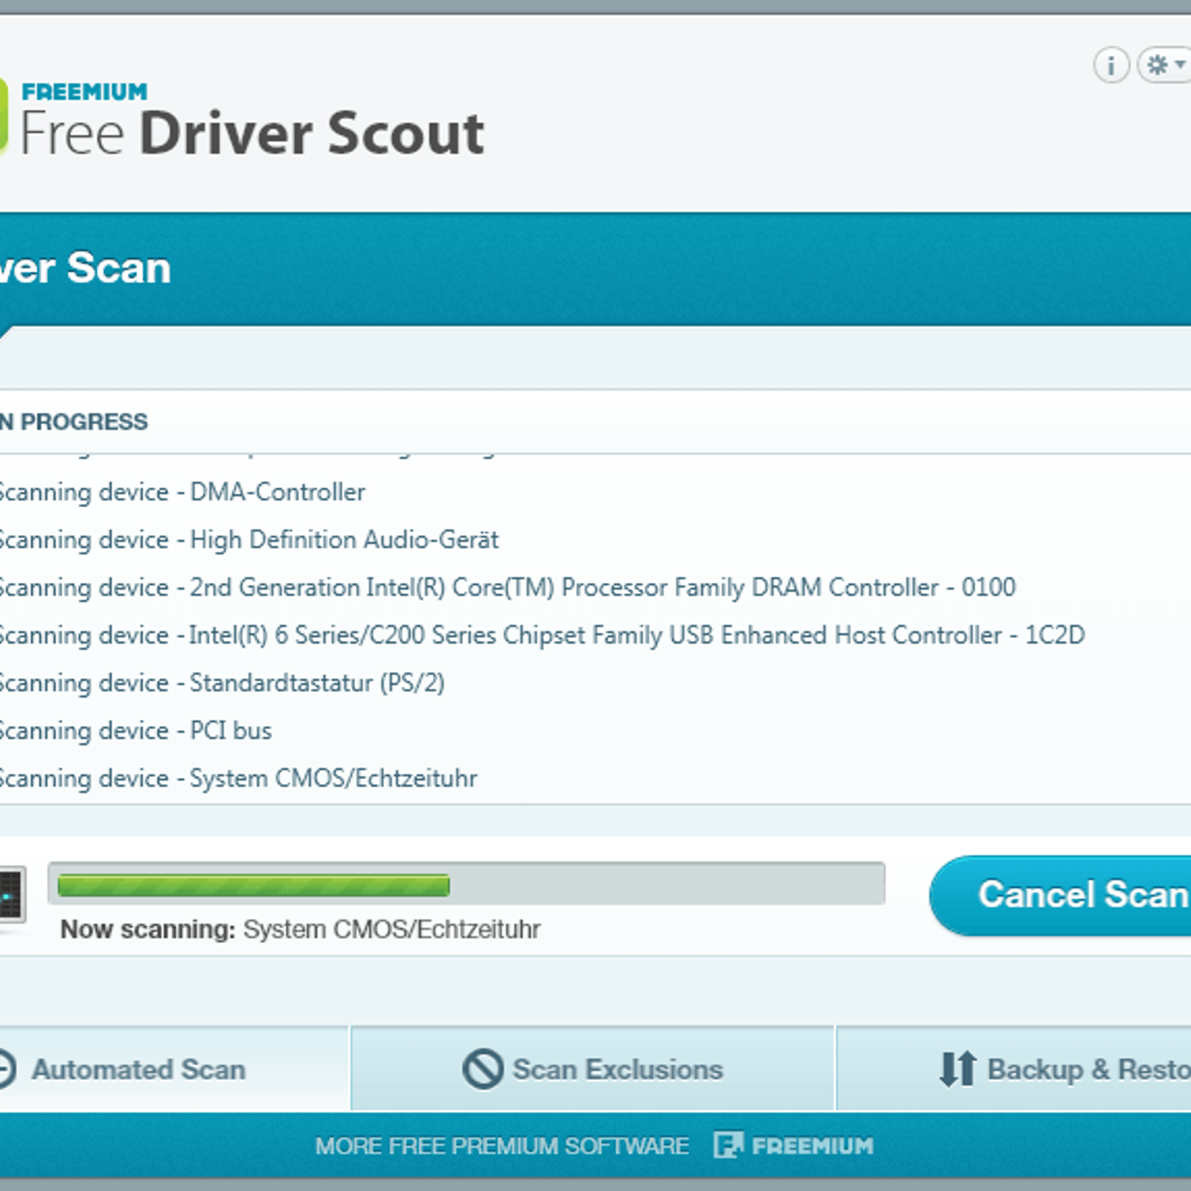Click the computer icon beside progress bar

pos(12,895)
